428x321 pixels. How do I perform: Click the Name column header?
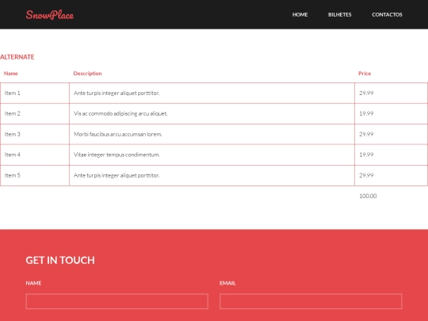pyautogui.click(x=11, y=74)
